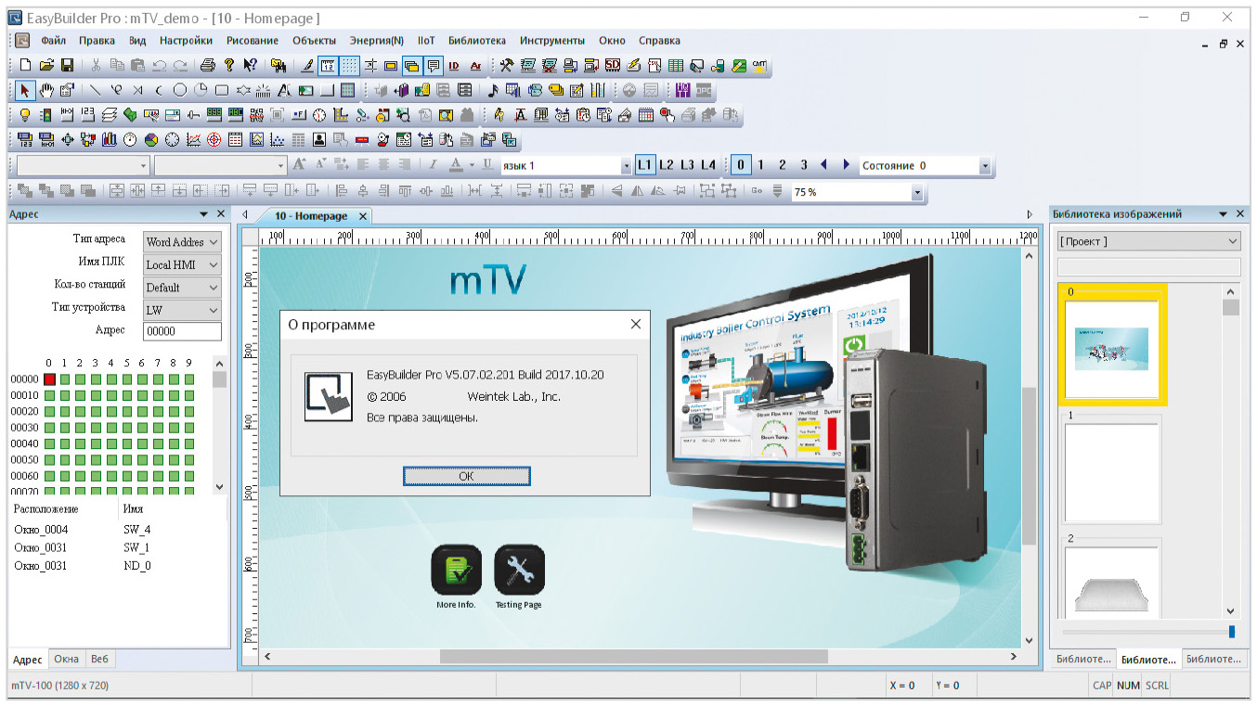
Task: Open the 75 % zoom dropdown
Action: pos(917,192)
